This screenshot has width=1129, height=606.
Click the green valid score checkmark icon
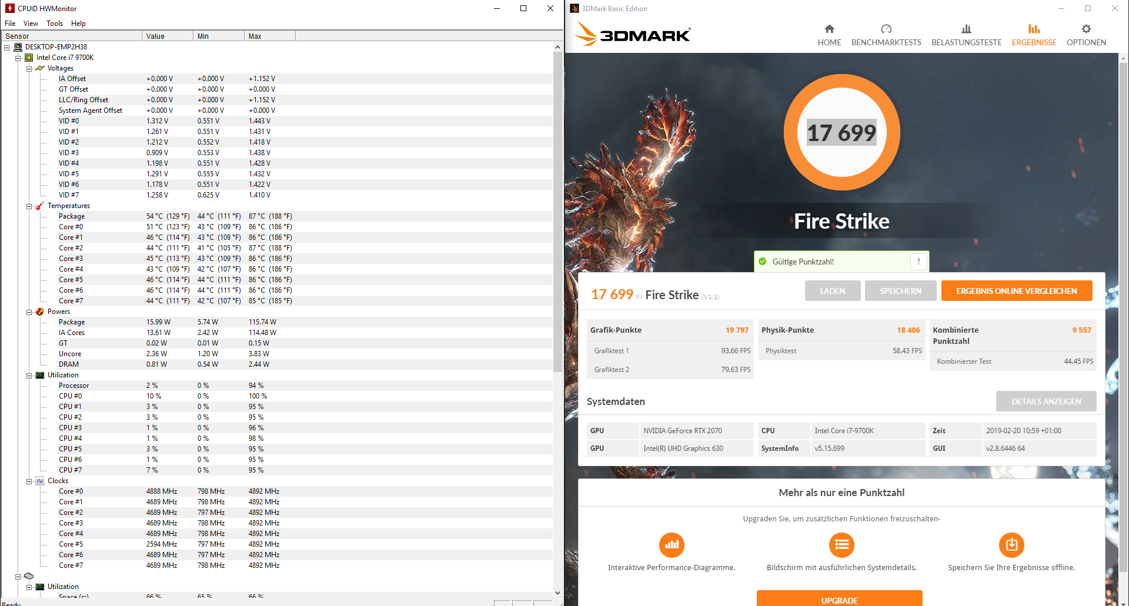tap(763, 262)
